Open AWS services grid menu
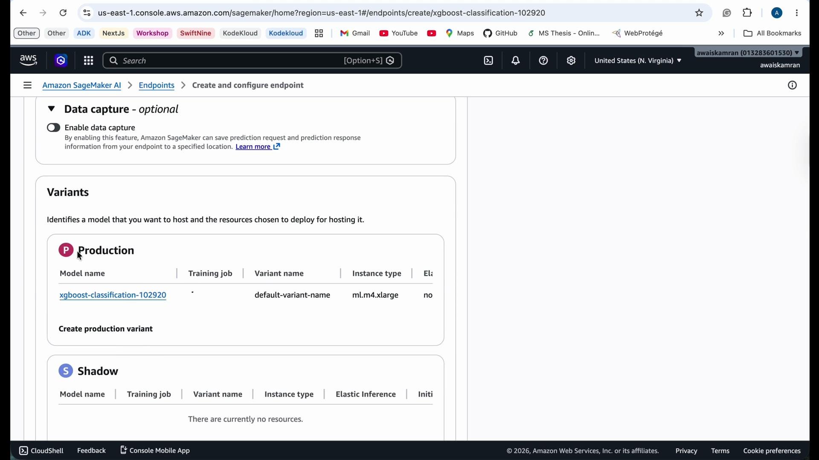This screenshot has height=460, width=819. click(x=89, y=61)
